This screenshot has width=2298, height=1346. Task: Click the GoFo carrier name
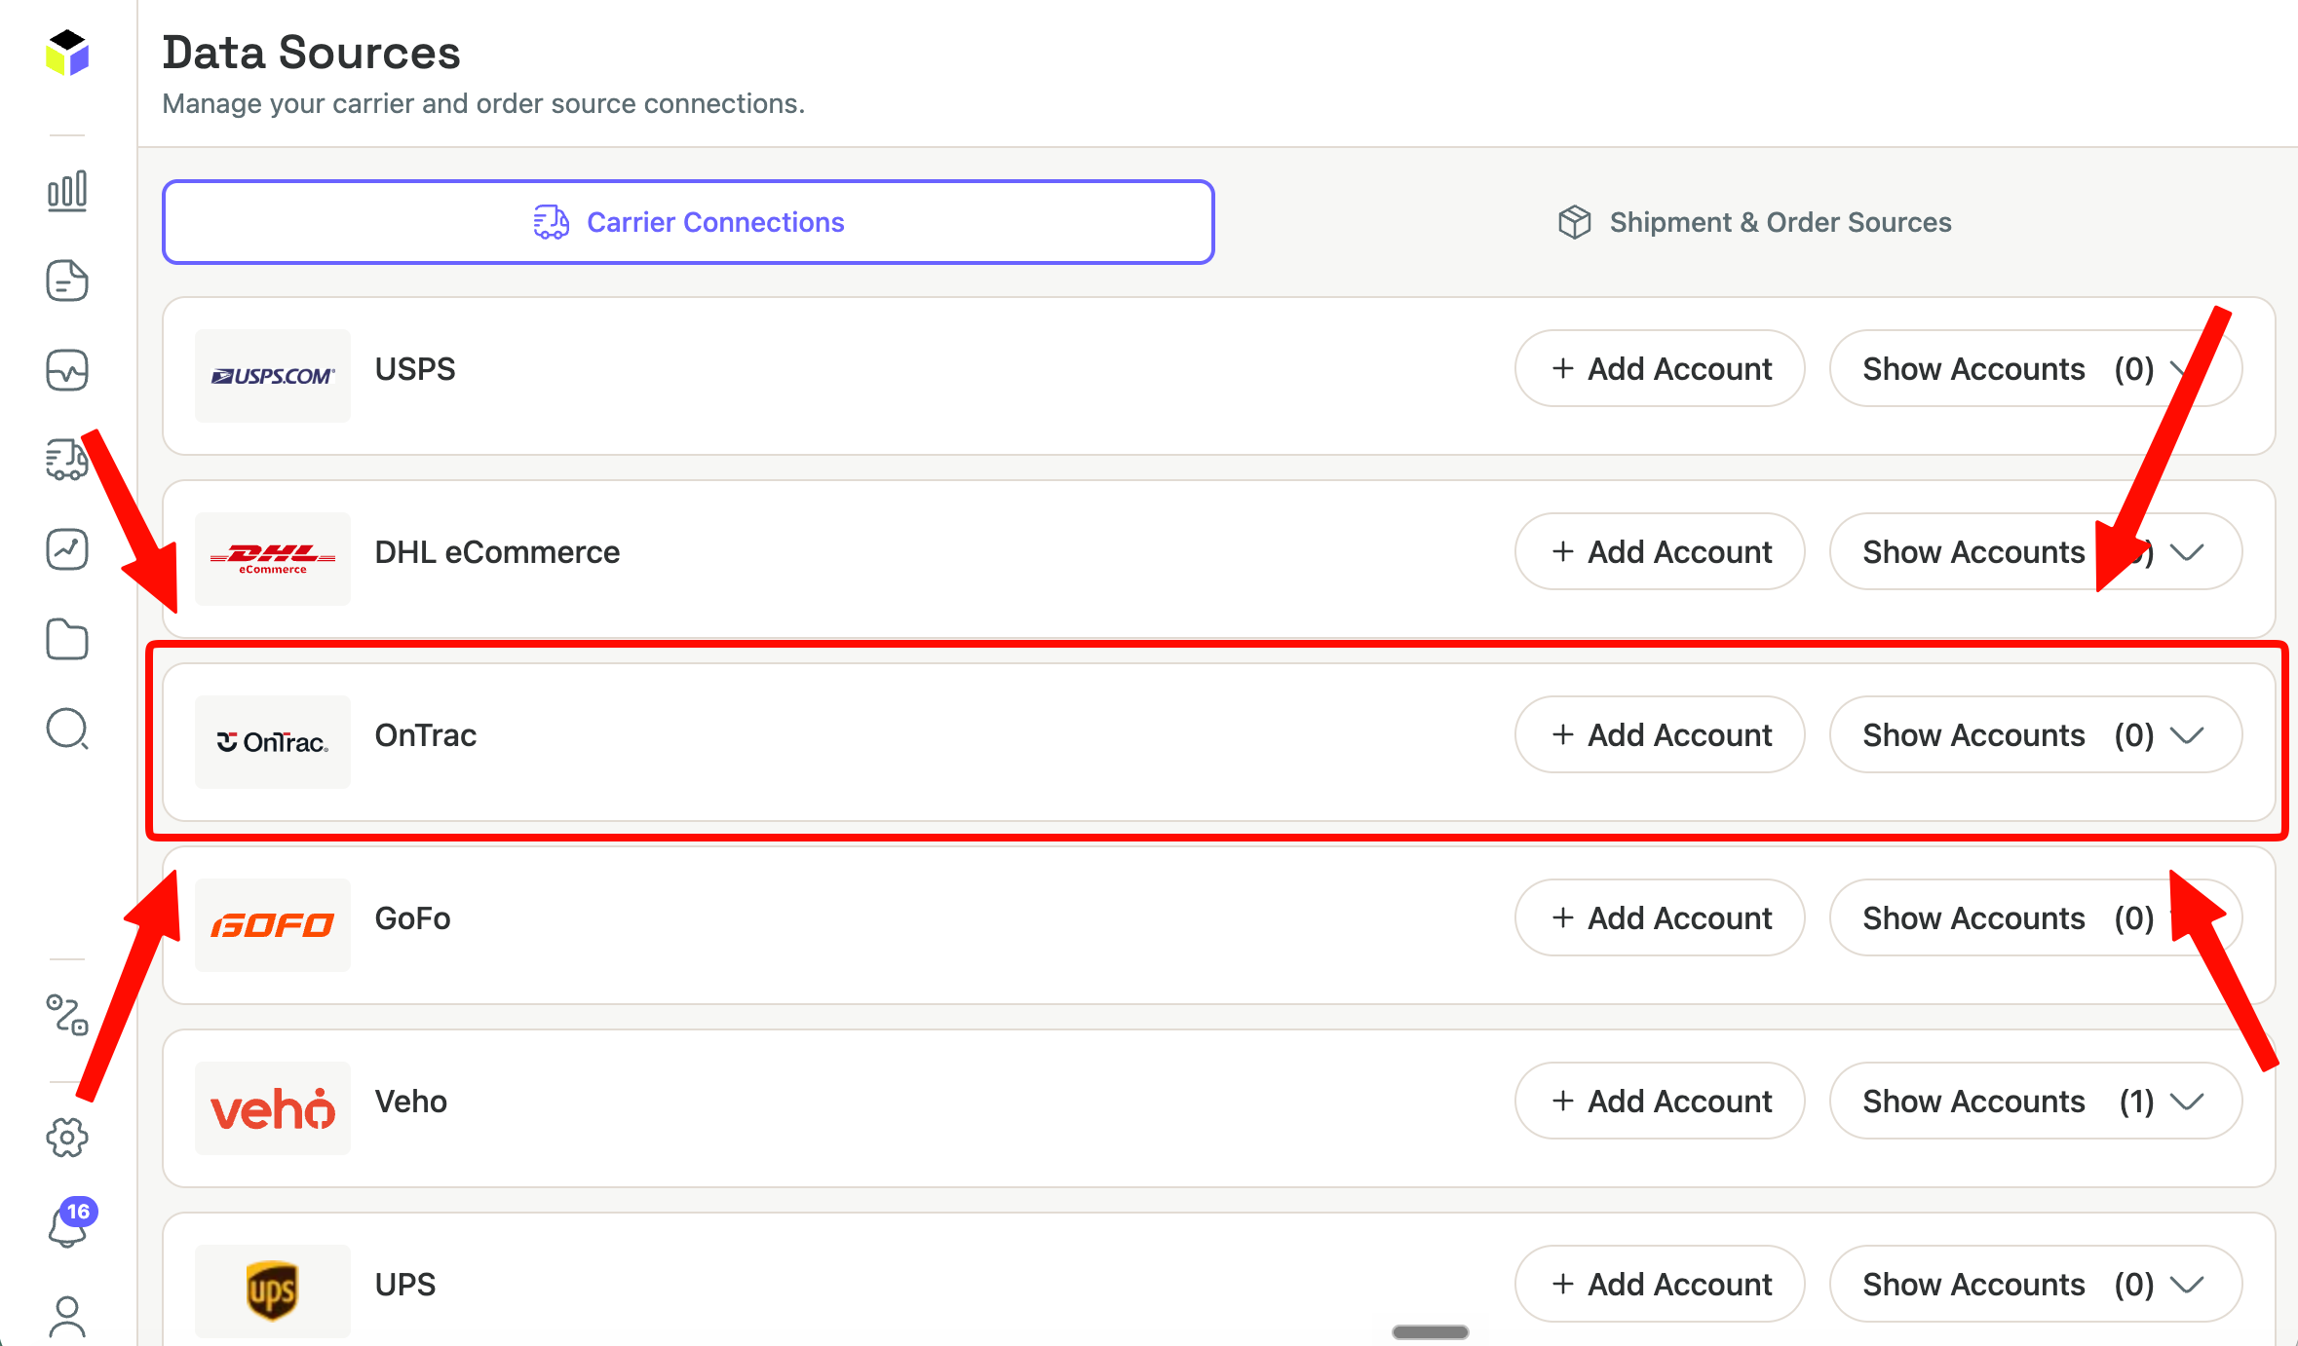413,918
